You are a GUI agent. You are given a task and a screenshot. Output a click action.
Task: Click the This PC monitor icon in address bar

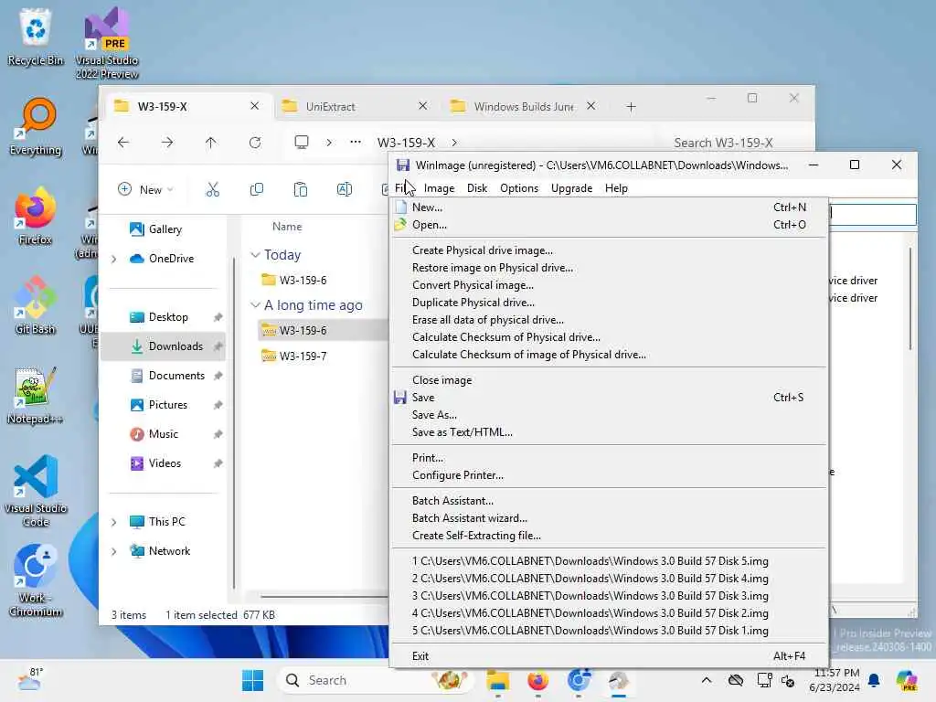(302, 142)
